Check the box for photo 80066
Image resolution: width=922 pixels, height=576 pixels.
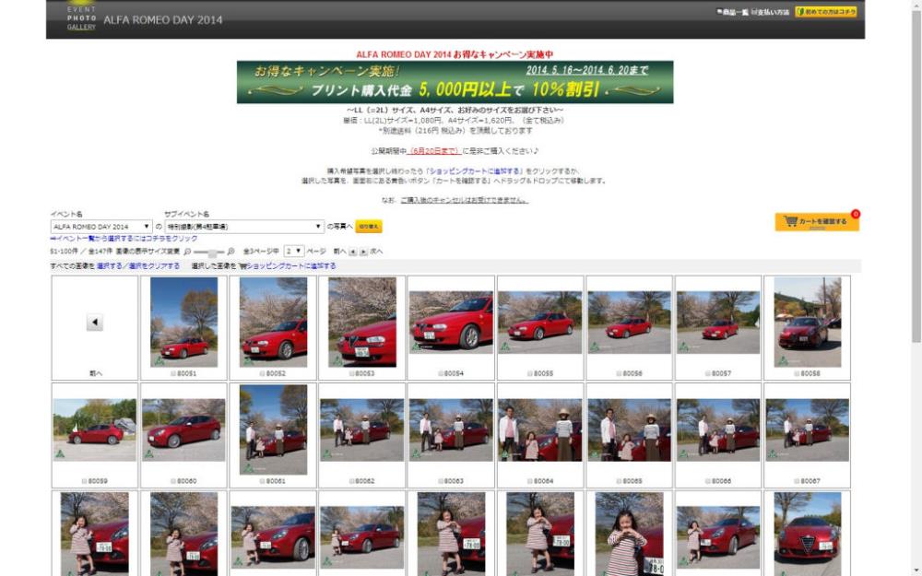708,481
